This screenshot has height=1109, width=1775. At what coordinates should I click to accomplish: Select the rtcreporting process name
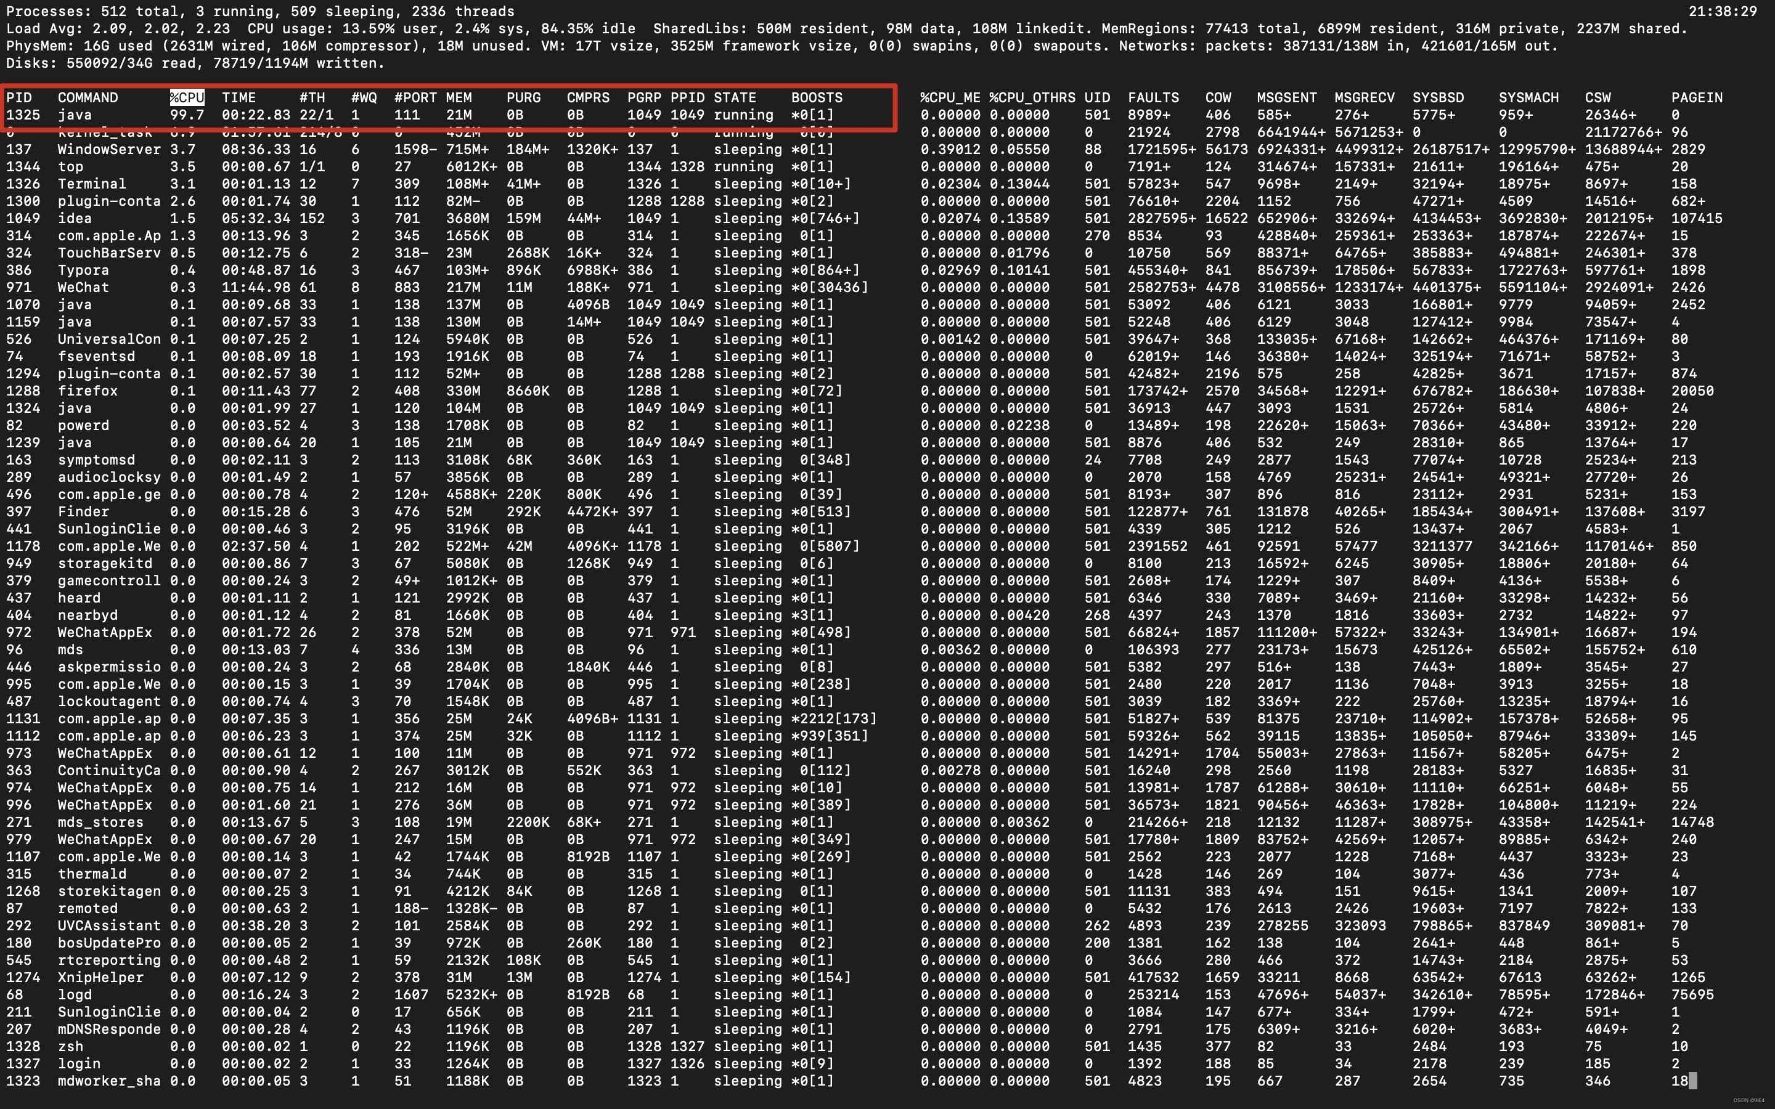tap(109, 960)
